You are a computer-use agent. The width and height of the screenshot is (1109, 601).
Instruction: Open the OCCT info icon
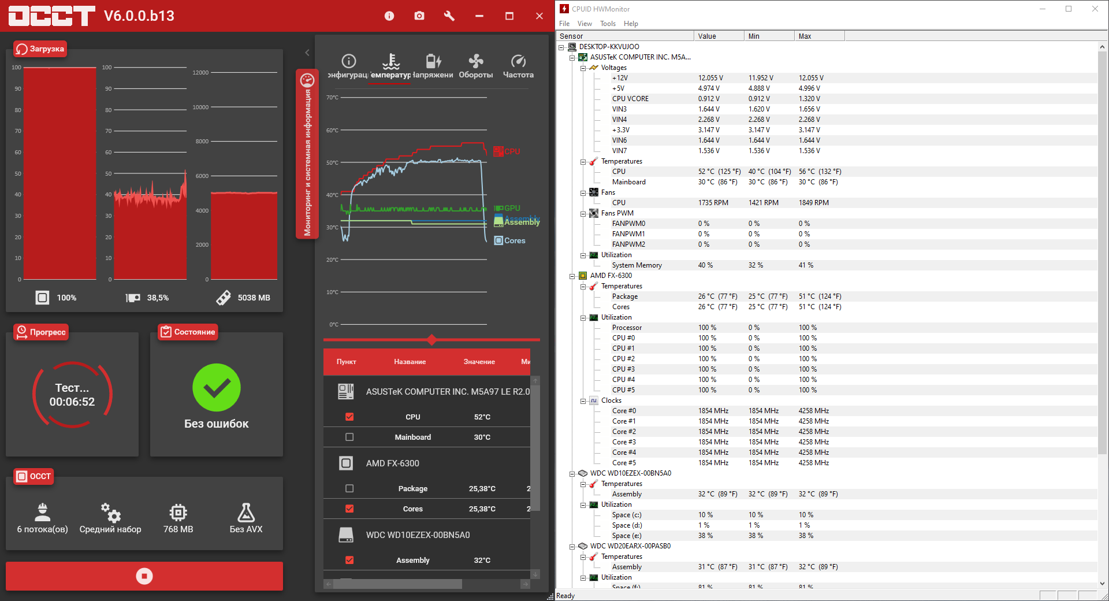tap(389, 16)
